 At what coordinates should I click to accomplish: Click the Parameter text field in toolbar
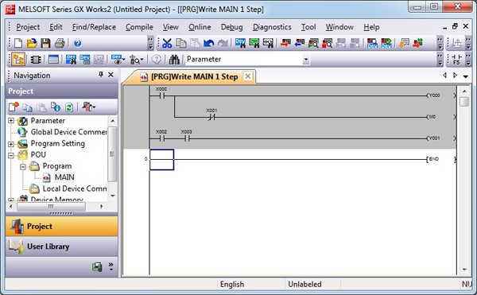pos(244,60)
